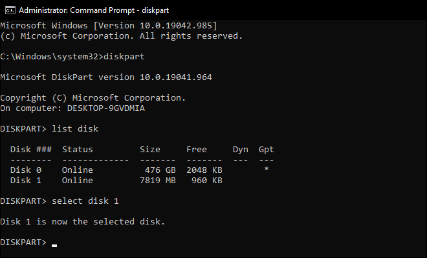Image resolution: width=427 pixels, height=258 pixels.
Task: Click the 'Dyn' column header
Action: [x=241, y=150]
